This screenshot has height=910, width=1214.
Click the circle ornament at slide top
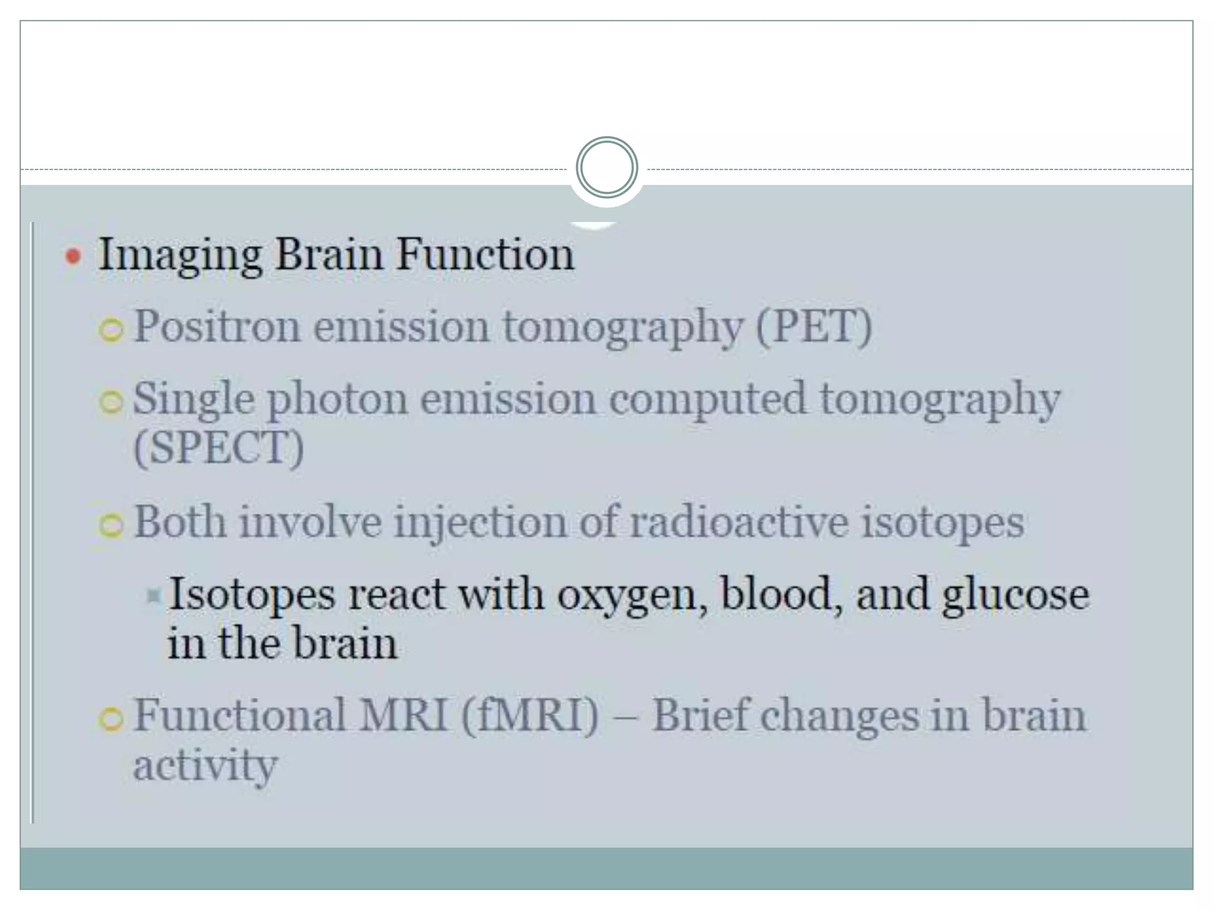click(x=606, y=167)
